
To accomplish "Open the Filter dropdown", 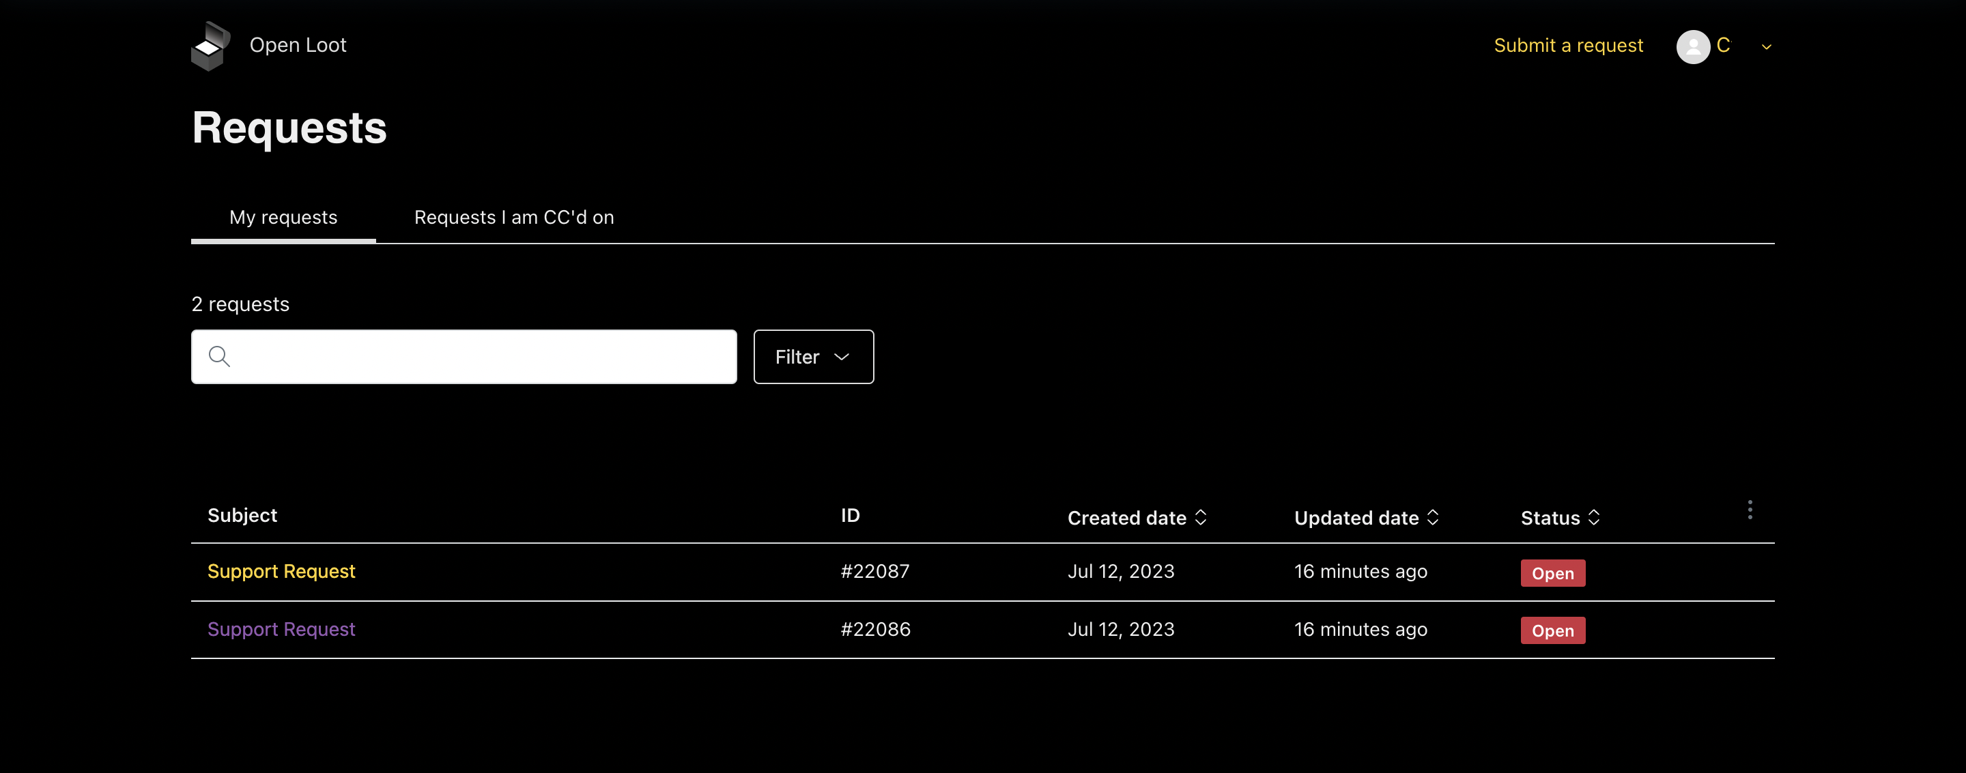I will click(x=814, y=356).
